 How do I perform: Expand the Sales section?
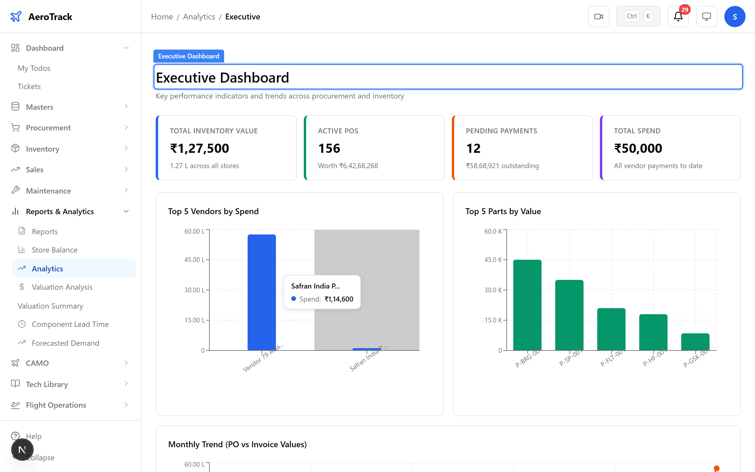tap(126, 170)
